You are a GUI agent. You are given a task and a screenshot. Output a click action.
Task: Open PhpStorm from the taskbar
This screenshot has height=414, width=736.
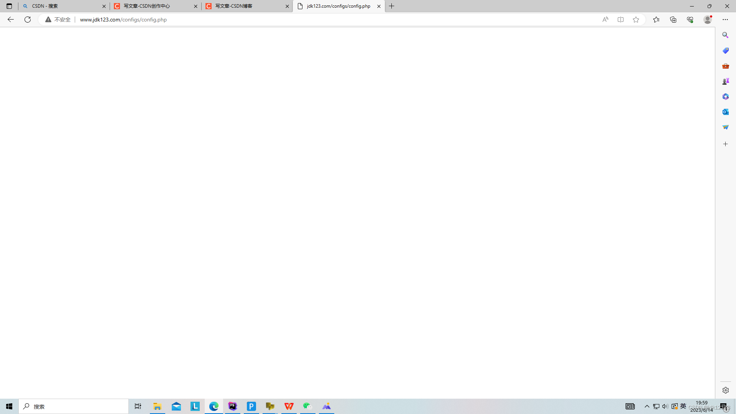(x=233, y=406)
